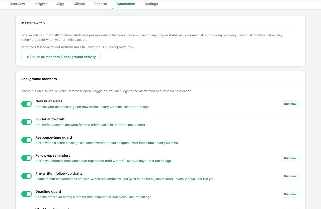Click the Follow-up reminders title
The image size is (321, 209).
click(x=53, y=155)
